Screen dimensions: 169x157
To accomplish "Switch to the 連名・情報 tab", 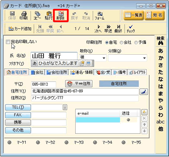I will pyautogui.click(x=82, y=72).
